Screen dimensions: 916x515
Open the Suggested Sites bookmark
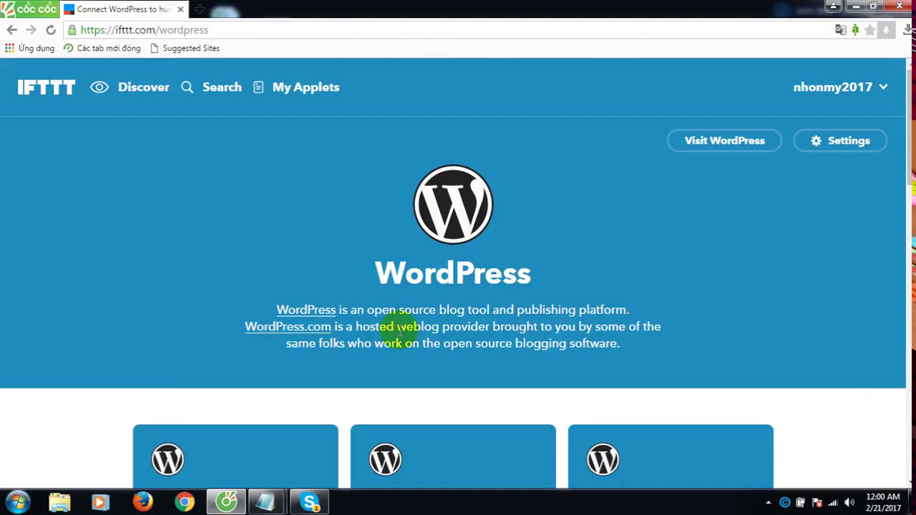coord(185,48)
